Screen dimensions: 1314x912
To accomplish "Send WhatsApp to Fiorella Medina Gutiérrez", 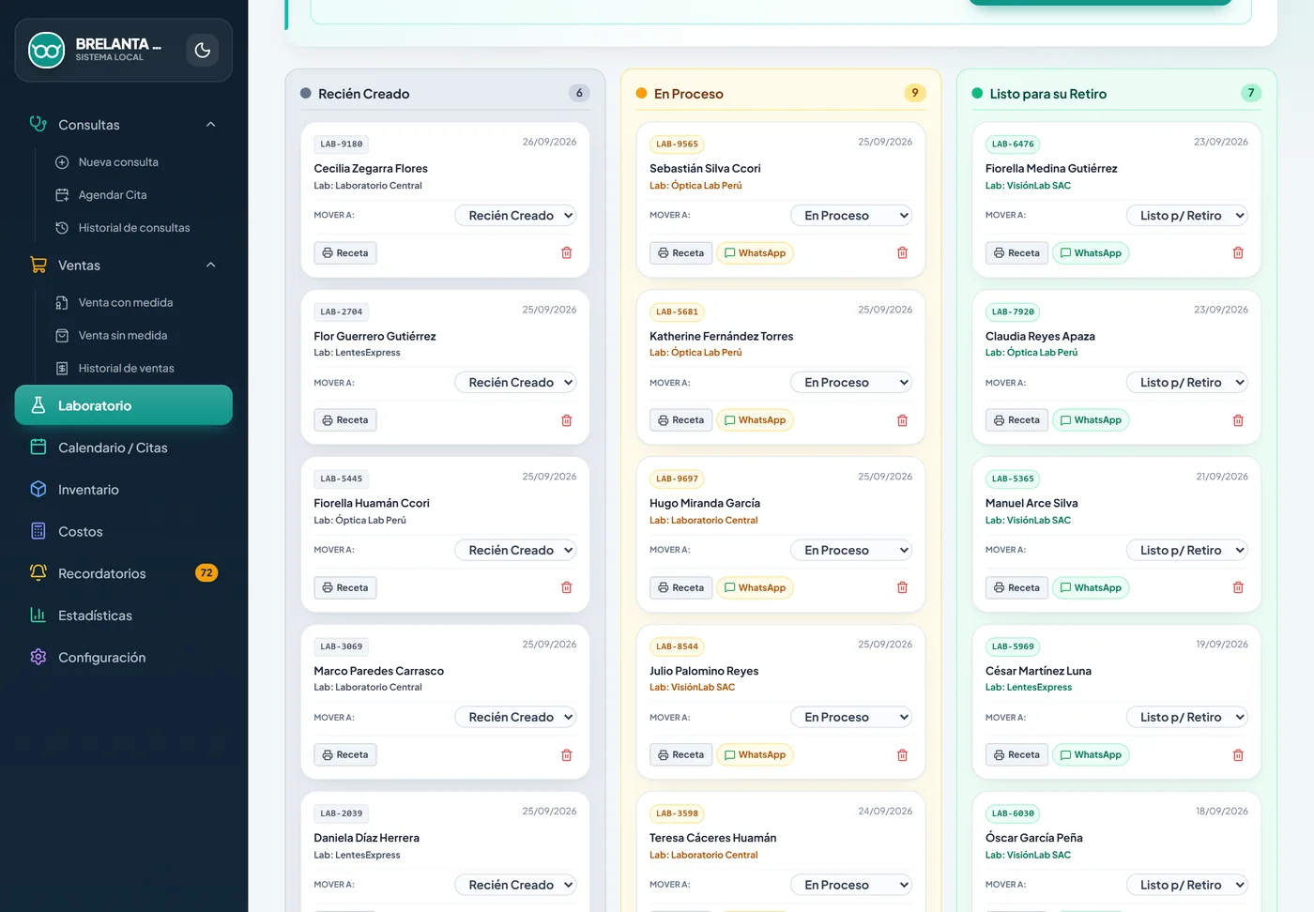I will (x=1091, y=253).
